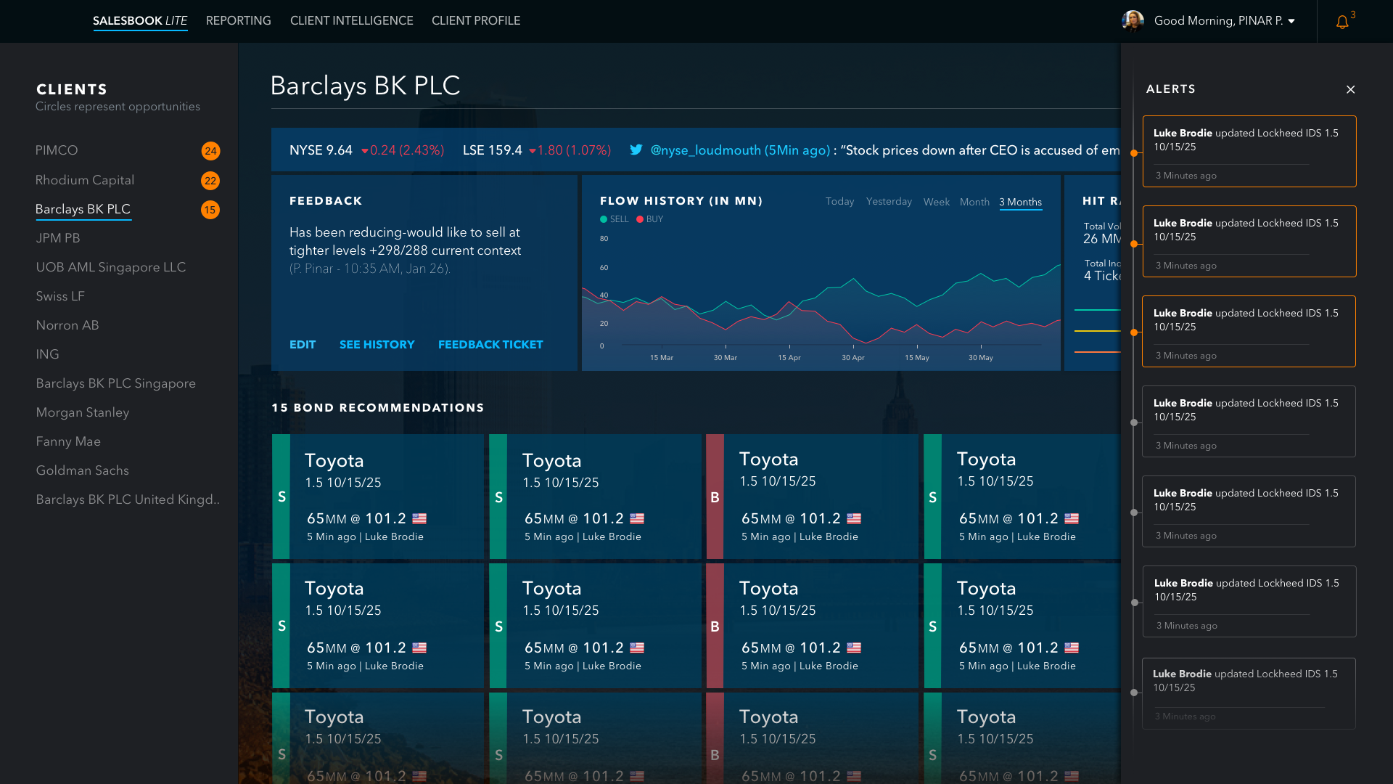Click the Twitter bird icon in ticker
The image size is (1393, 784).
pyautogui.click(x=636, y=150)
